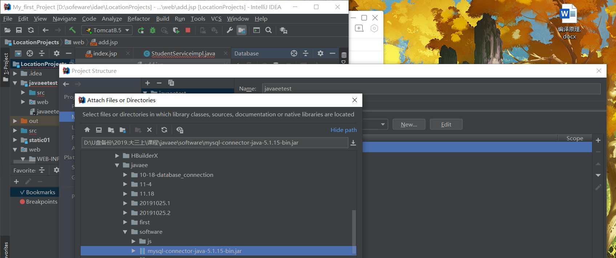The height and width of the screenshot is (258, 616).
Task: Select Bookmarks in Favorites panel
Action: pos(41,192)
